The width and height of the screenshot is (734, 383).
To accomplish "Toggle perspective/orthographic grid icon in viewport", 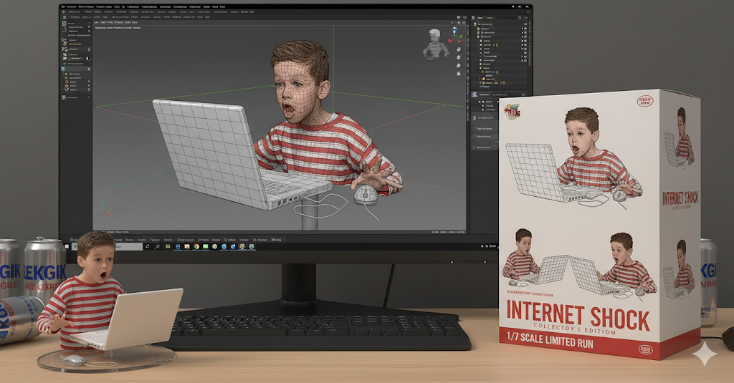I will 459,74.
